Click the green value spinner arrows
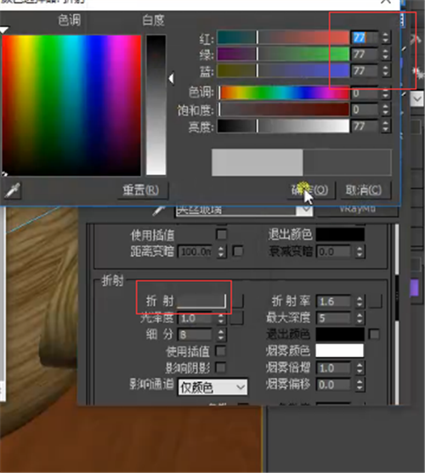The image size is (425, 473). click(x=385, y=54)
